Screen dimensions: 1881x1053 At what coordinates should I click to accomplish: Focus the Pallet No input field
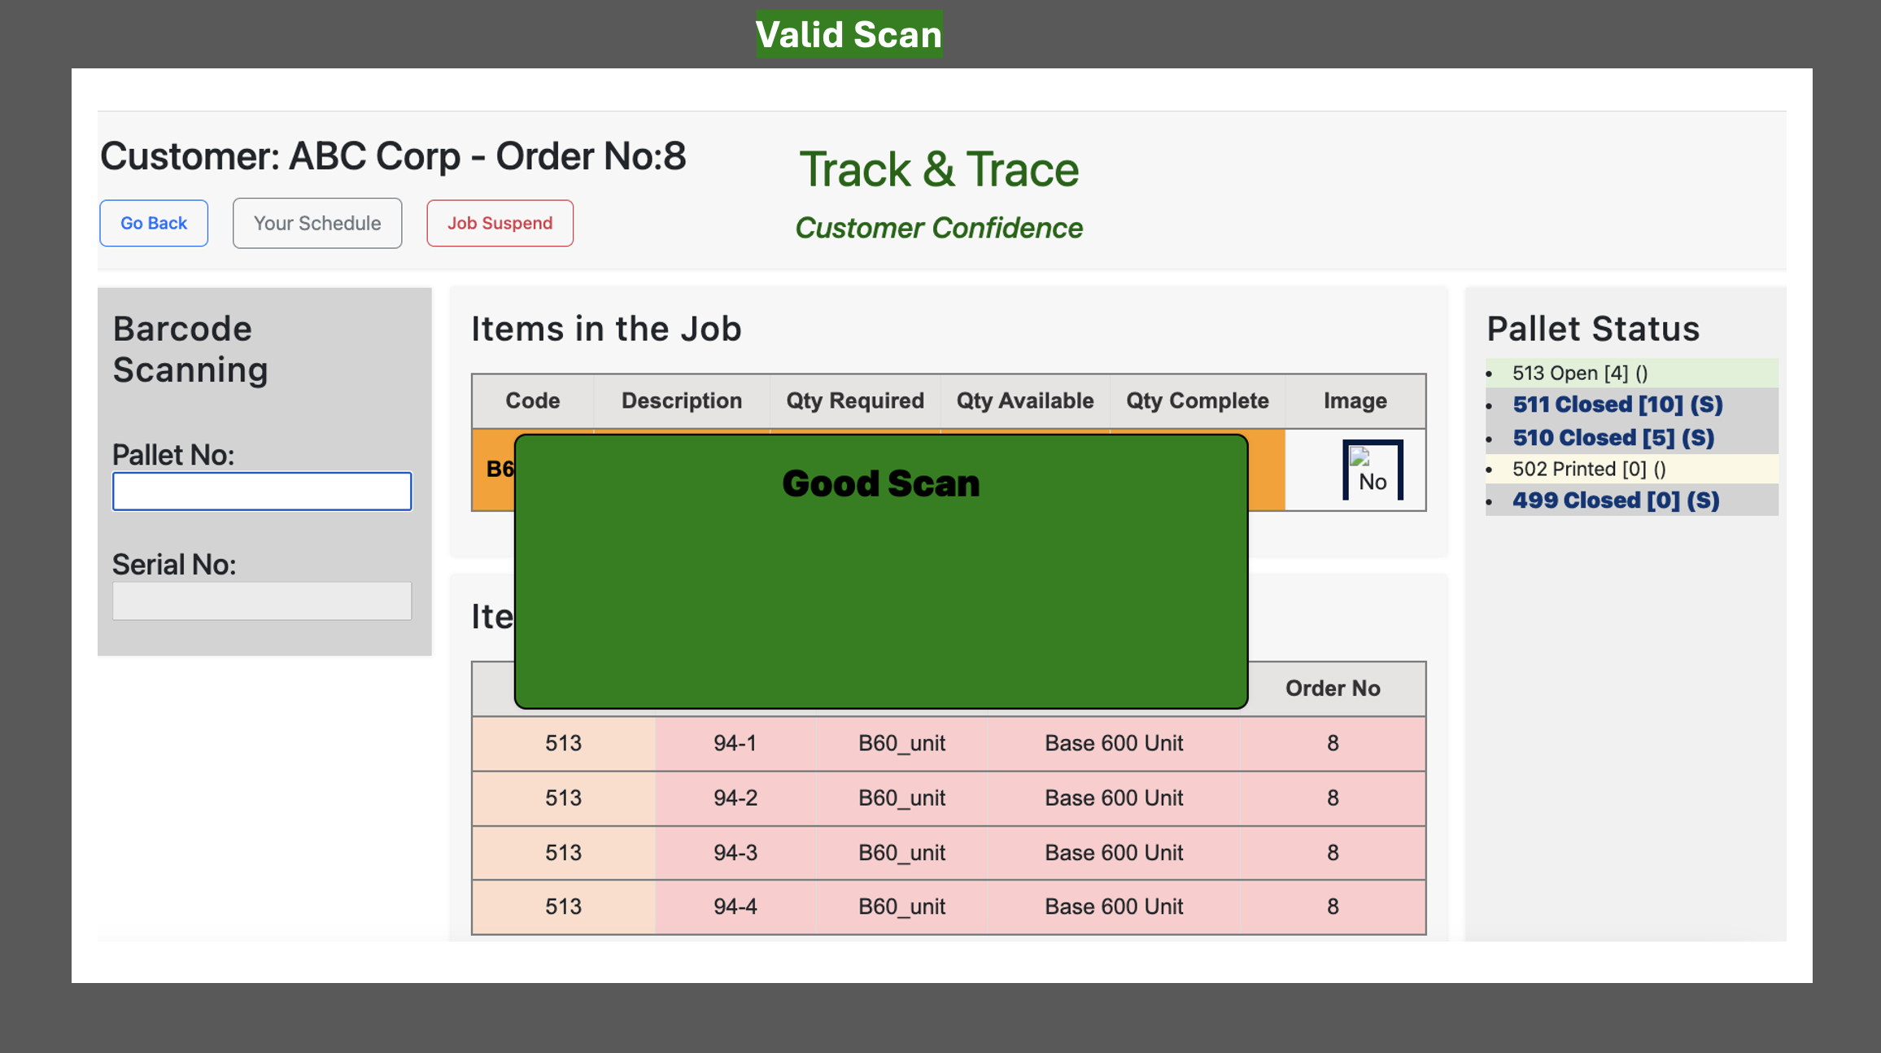click(262, 492)
